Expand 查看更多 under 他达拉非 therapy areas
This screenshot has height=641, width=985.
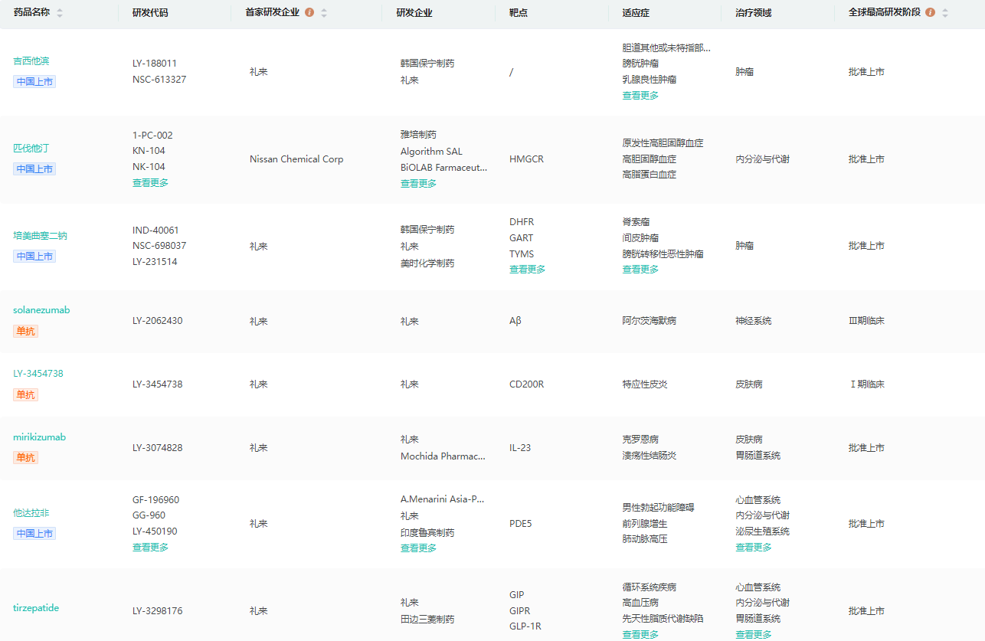(x=754, y=548)
